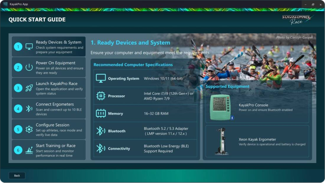Click the step number 1 circle
Screen dimensions: 325x183
(18, 47)
